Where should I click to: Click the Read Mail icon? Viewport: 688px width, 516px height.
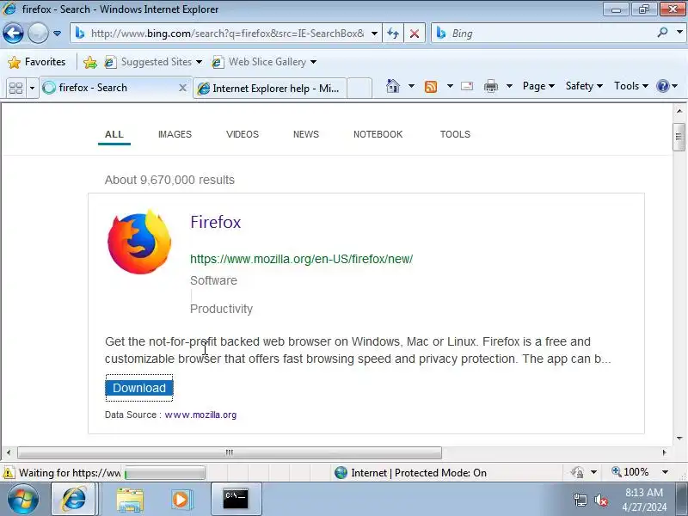coord(467,86)
